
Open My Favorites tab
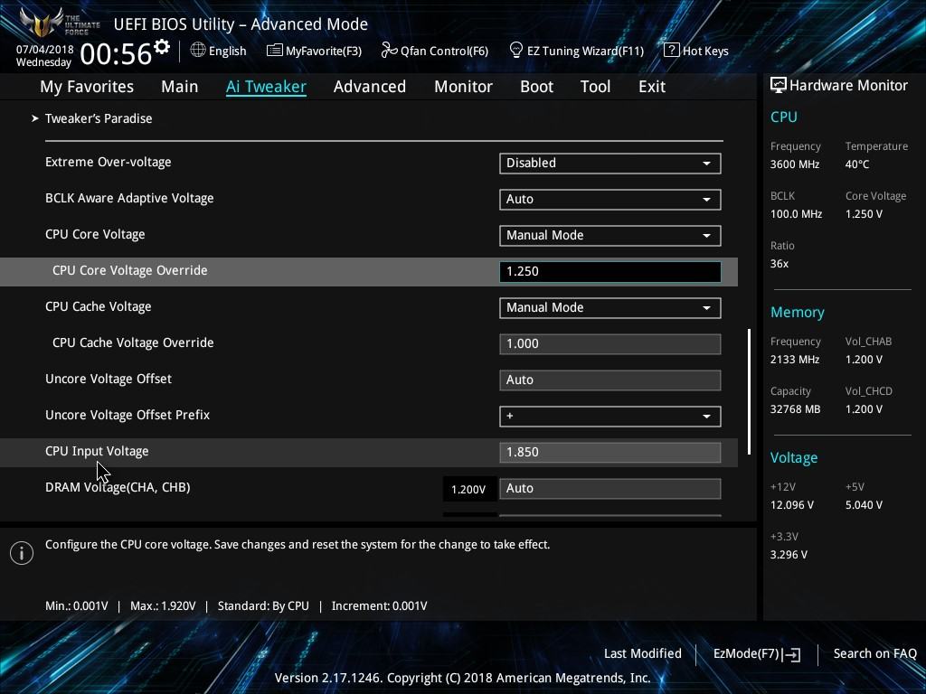tap(87, 87)
